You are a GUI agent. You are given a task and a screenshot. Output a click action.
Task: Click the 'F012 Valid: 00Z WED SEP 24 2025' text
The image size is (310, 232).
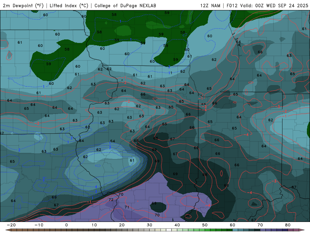pyautogui.click(x=267, y=5)
